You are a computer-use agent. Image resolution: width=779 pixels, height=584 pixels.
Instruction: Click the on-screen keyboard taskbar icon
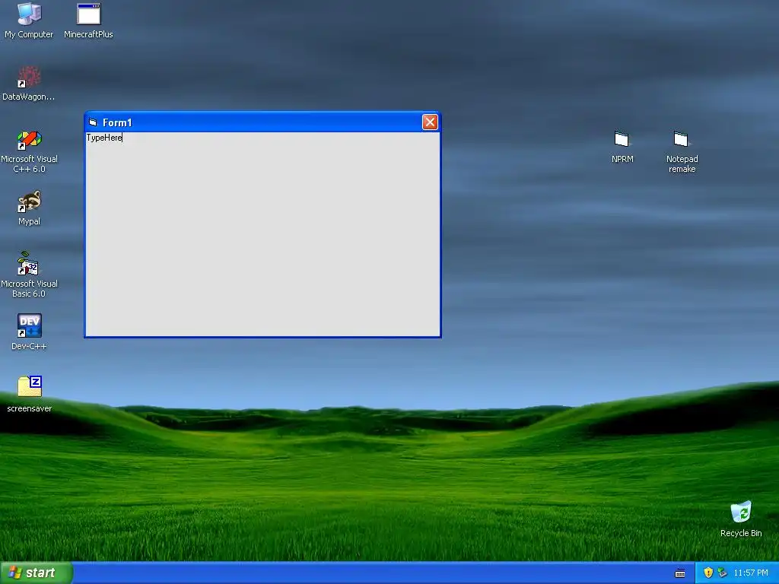point(680,573)
